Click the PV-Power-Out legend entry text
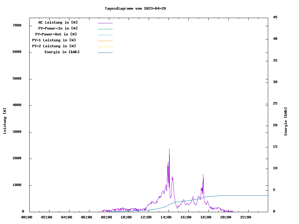299x224 pixels. point(56,34)
